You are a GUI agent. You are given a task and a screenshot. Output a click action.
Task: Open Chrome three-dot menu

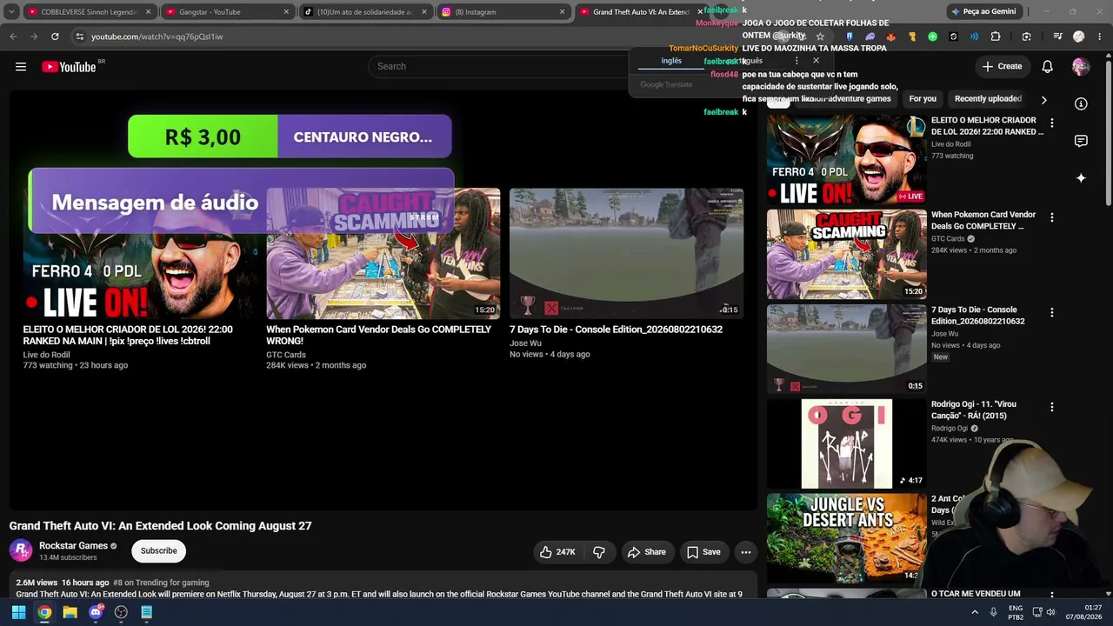point(1100,37)
